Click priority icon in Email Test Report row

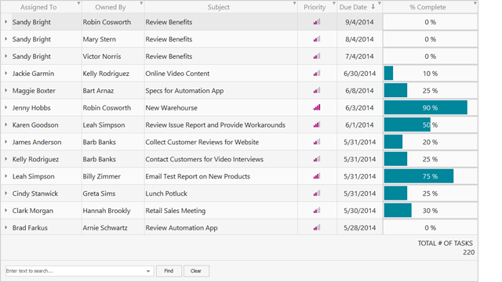pyautogui.click(x=317, y=176)
